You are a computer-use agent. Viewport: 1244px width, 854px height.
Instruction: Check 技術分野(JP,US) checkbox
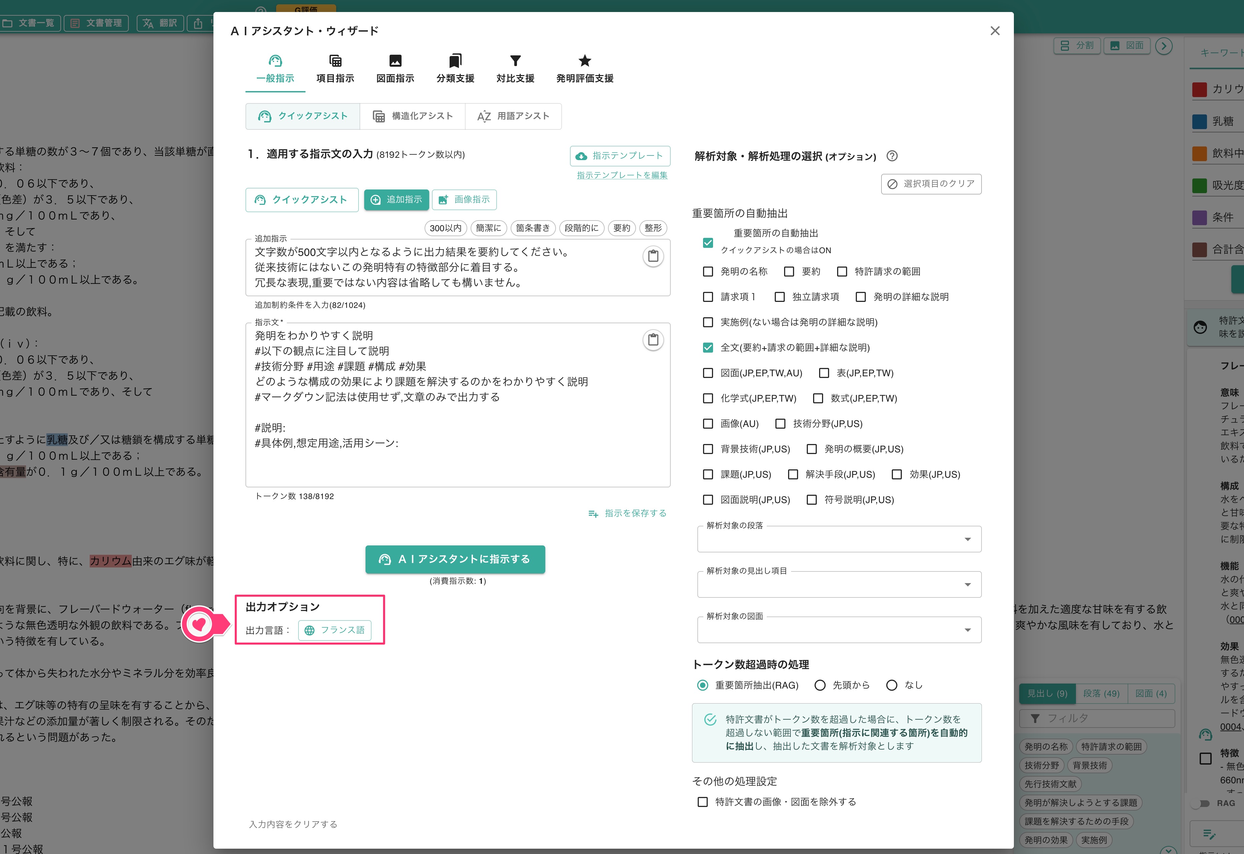click(x=780, y=424)
